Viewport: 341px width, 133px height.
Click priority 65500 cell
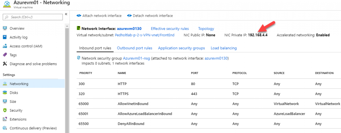point(84,124)
